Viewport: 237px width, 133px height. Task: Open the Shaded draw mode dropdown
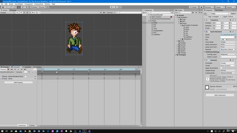7,13
